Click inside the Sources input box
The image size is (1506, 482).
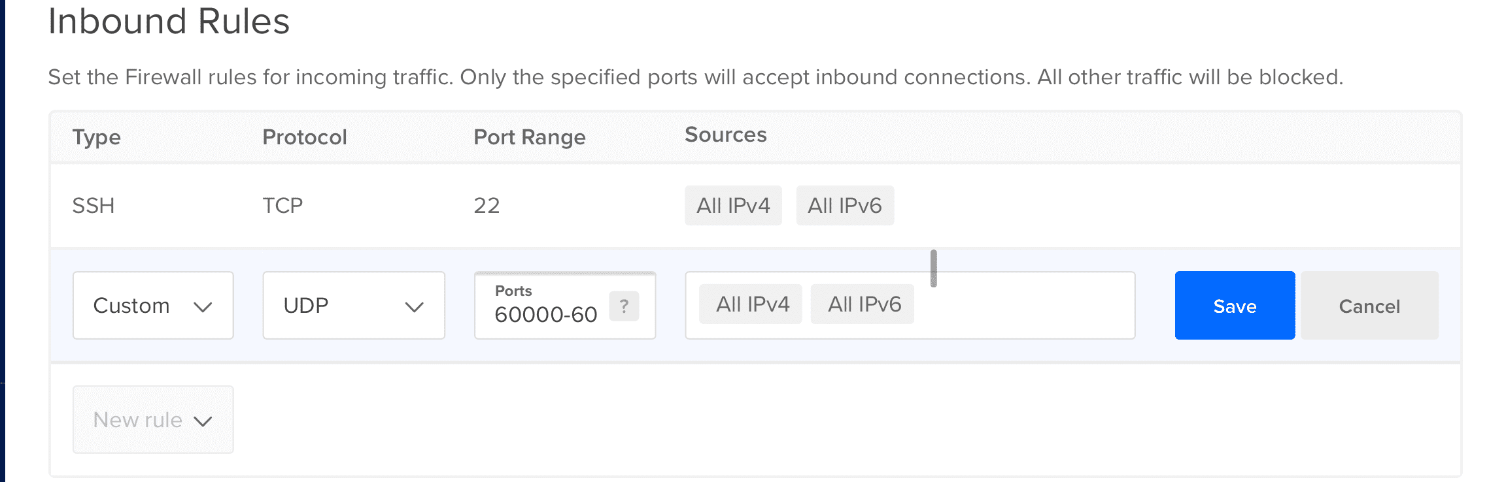1023,305
